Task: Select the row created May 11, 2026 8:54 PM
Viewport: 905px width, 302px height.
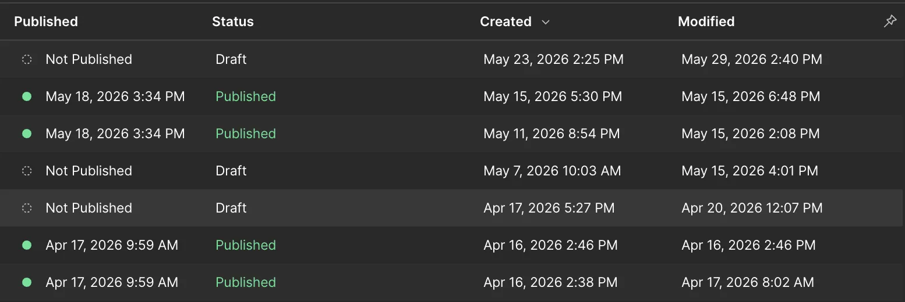Action: pyautogui.click(x=452, y=134)
